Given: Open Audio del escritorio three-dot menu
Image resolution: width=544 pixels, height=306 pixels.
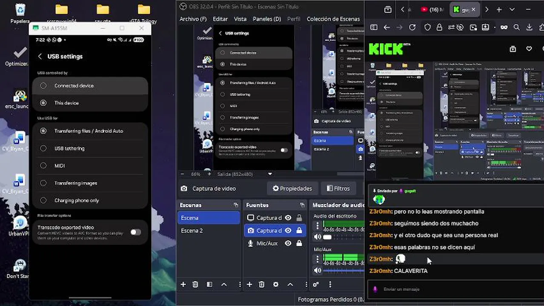Looking at the screenshot, I should pyautogui.click(x=317, y=226).
